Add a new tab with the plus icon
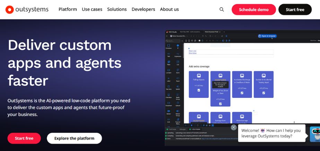The image size is (320, 151). click(224, 32)
